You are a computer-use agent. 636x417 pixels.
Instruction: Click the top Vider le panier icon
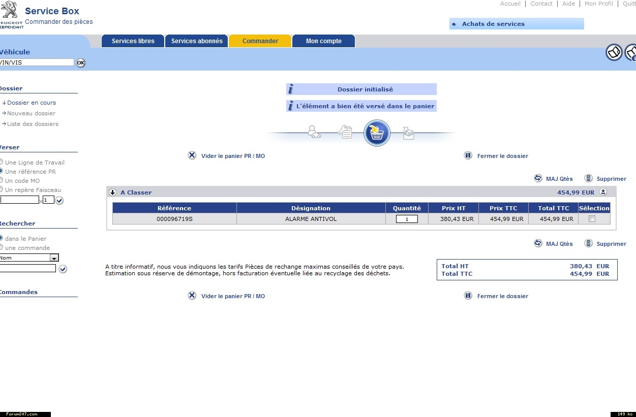(x=192, y=156)
